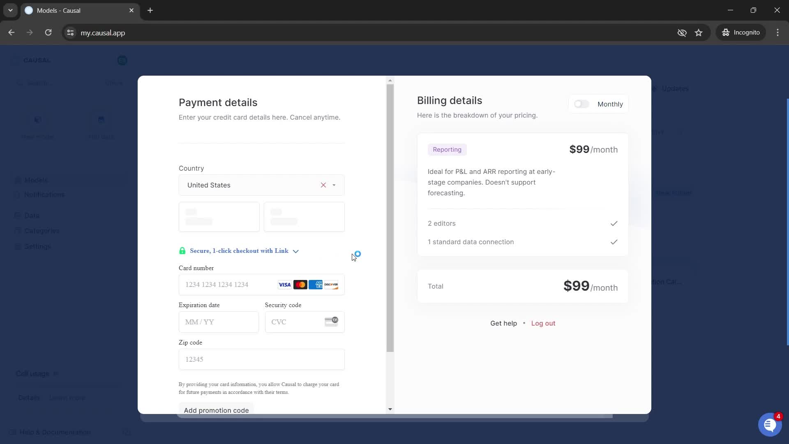Click the 1 standard data connection checkmark
The height and width of the screenshot is (444, 789).
[x=614, y=242]
